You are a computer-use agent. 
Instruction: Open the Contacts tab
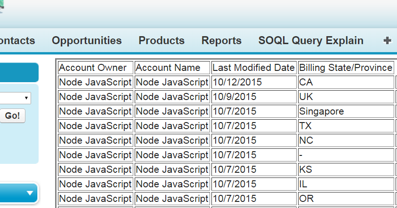click(17, 41)
